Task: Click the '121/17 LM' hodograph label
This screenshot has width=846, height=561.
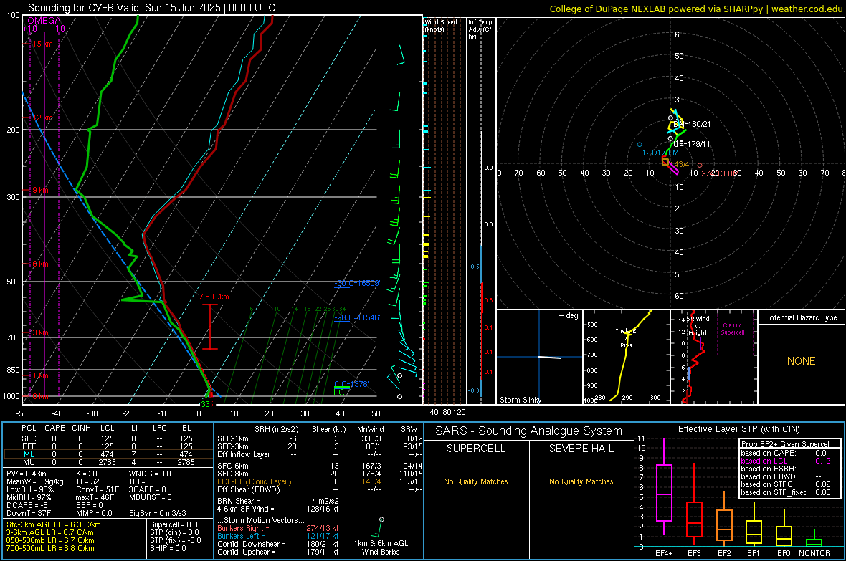Action: click(x=660, y=153)
